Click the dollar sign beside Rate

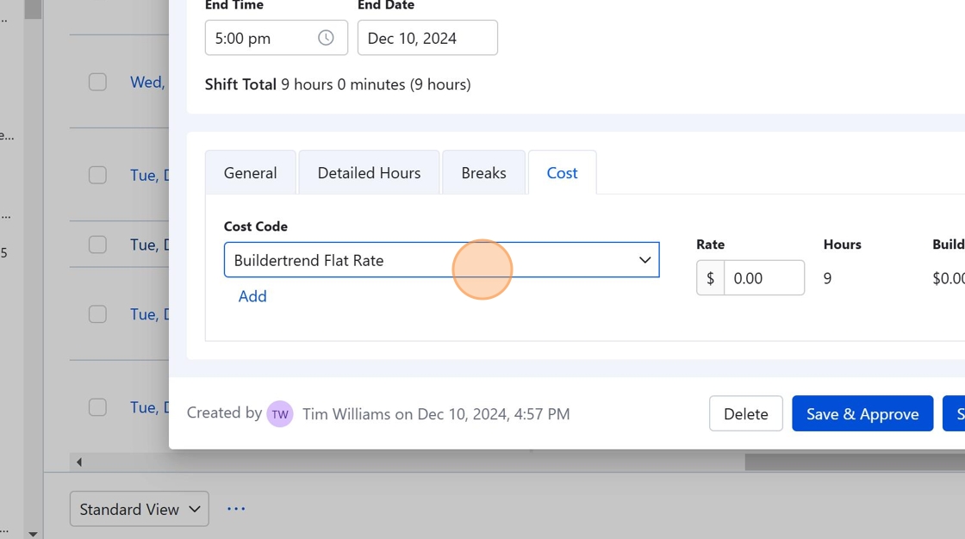coord(710,278)
